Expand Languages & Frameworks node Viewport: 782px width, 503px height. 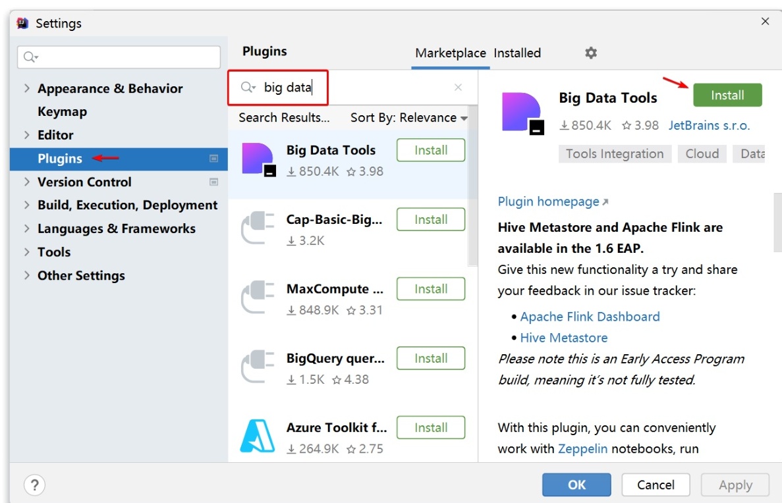(27, 228)
